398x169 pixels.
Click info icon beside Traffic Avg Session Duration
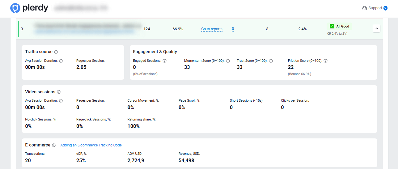pos(61,61)
